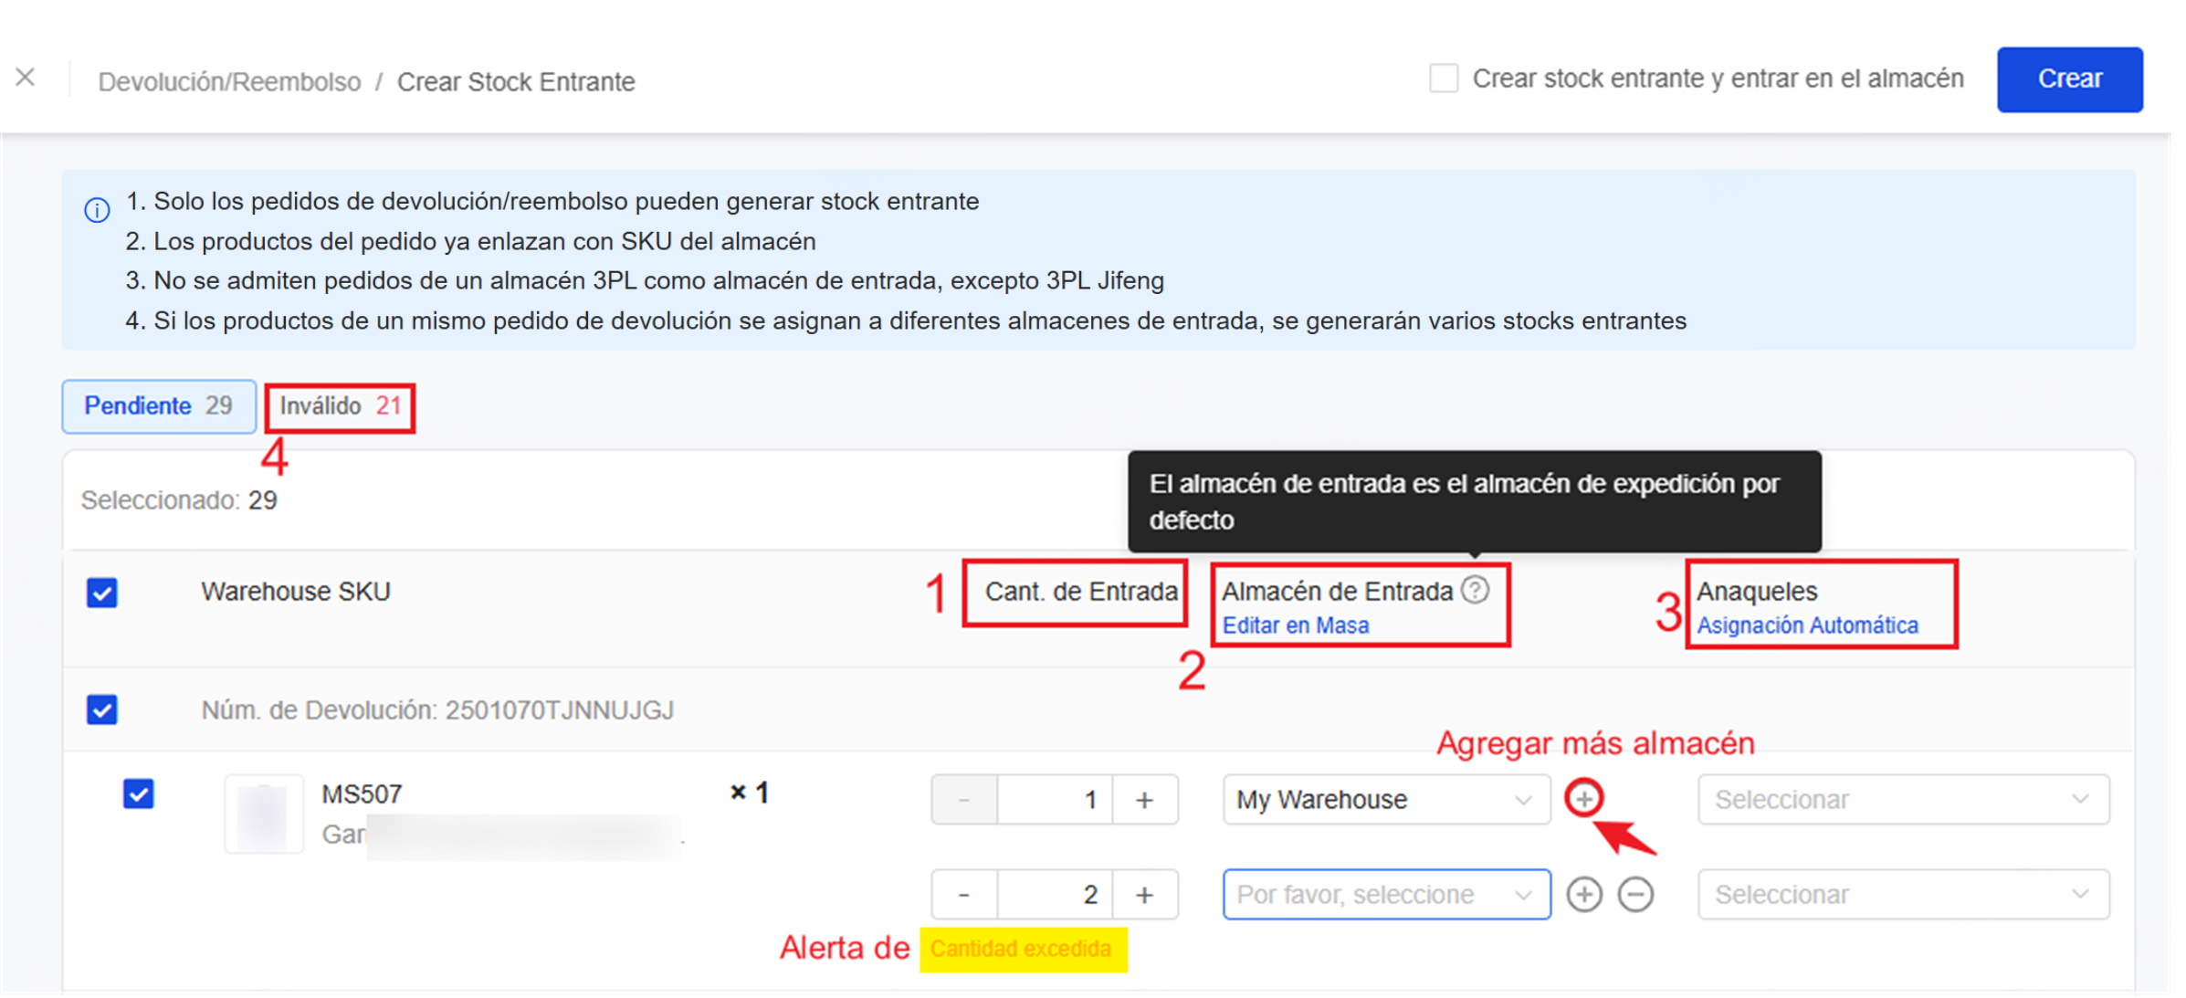The width and height of the screenshot is (2186, 998).
Task: Add a warehouse after the Por favor seleccione row
Action: pos(1584,895)
